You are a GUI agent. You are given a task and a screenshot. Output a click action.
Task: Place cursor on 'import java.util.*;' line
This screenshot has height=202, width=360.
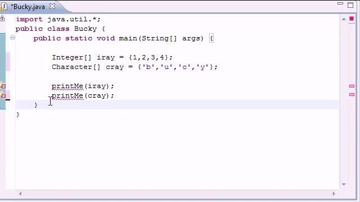pos(58,19)
